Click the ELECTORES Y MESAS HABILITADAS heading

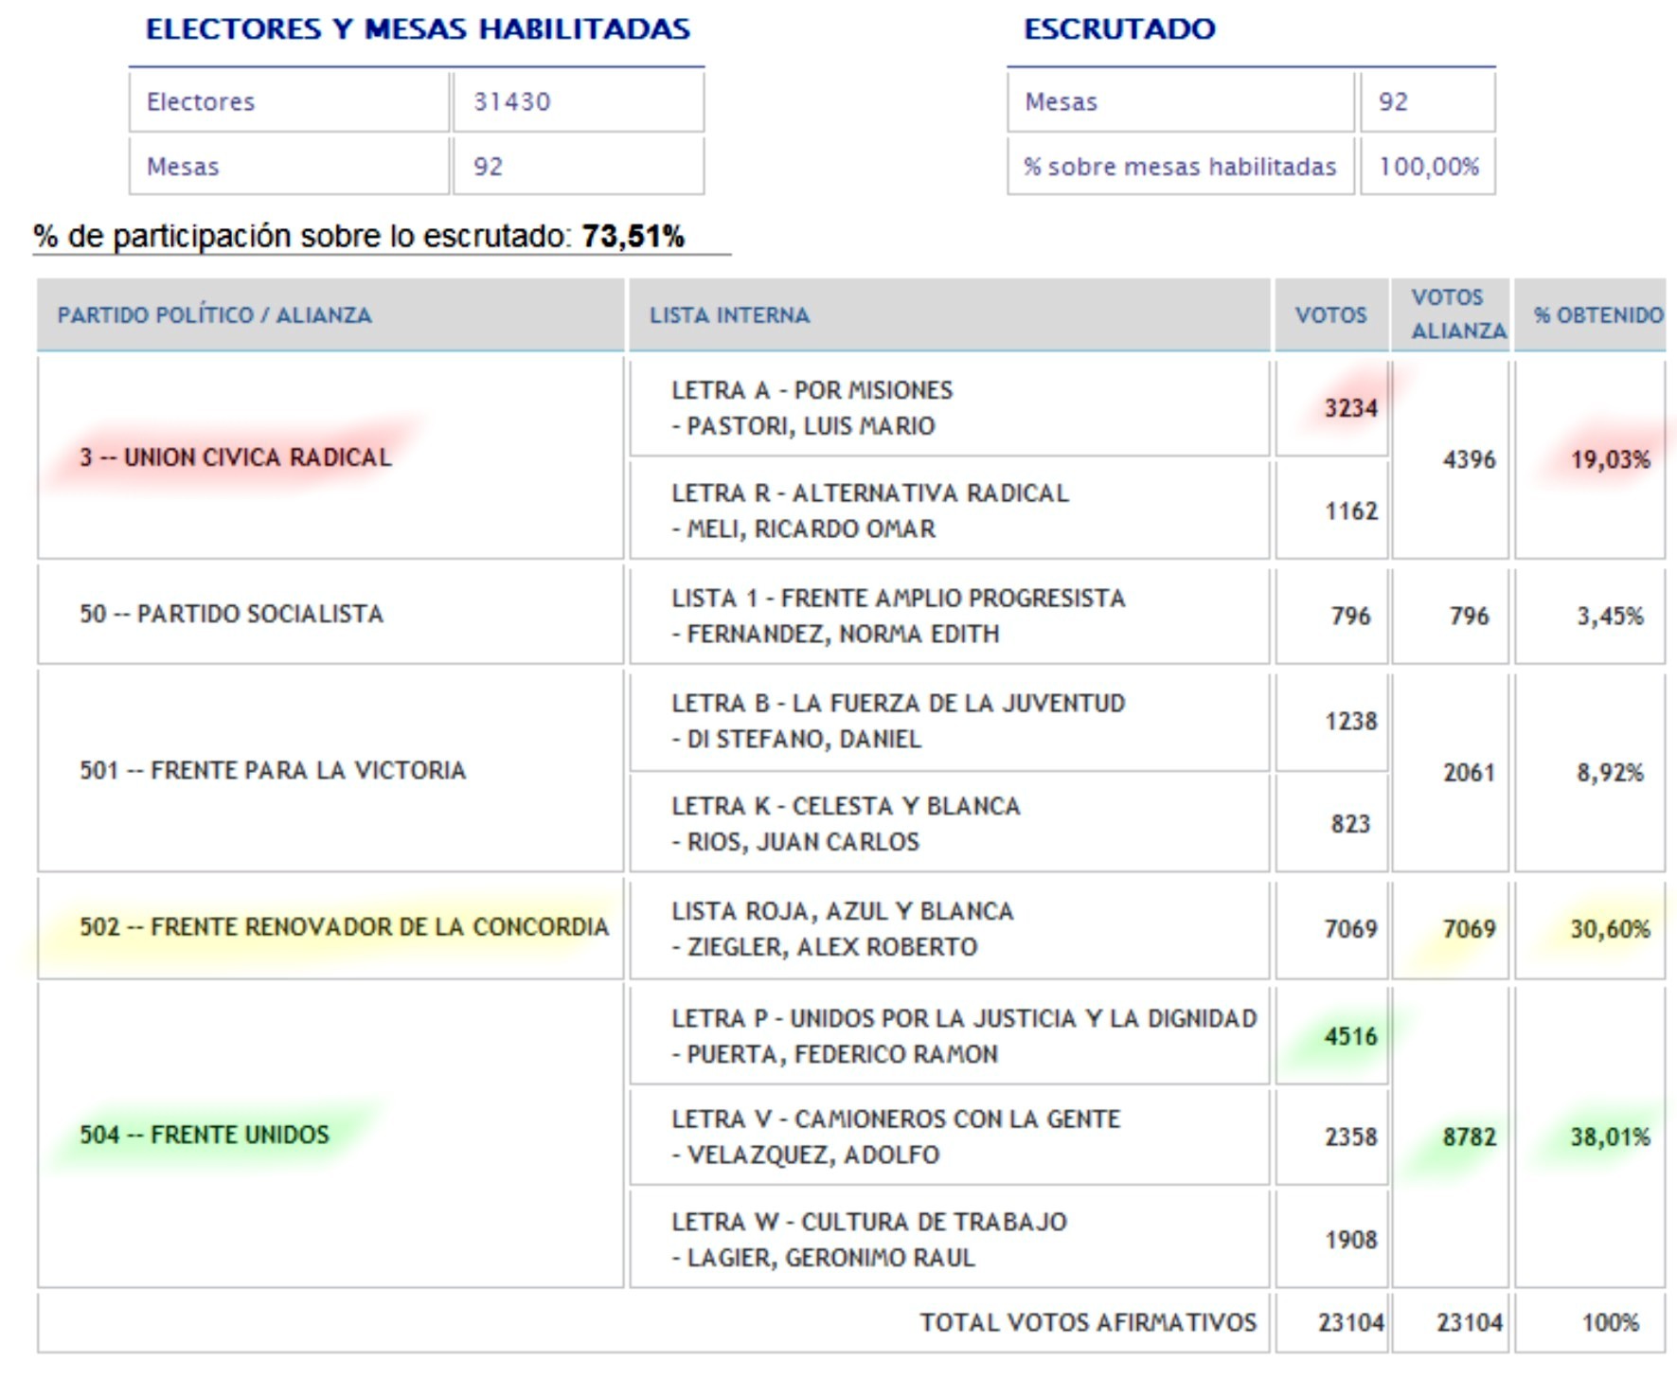418,29
